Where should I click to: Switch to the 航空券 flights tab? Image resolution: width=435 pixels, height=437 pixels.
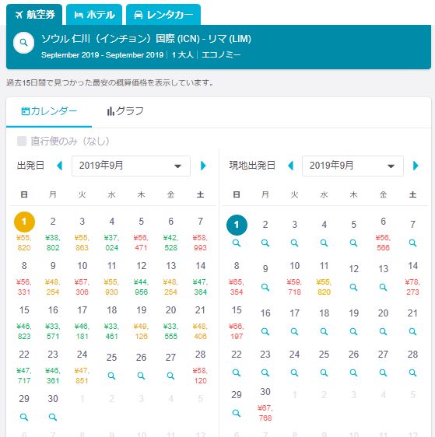(x=34, y=15)
